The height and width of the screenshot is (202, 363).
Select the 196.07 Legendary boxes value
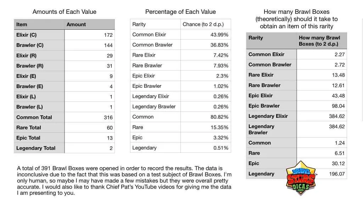coord(336,174)
